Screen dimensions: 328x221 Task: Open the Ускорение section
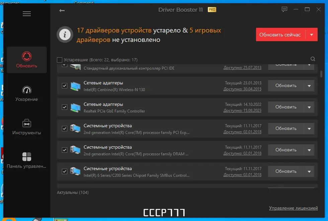pos(27,93)
